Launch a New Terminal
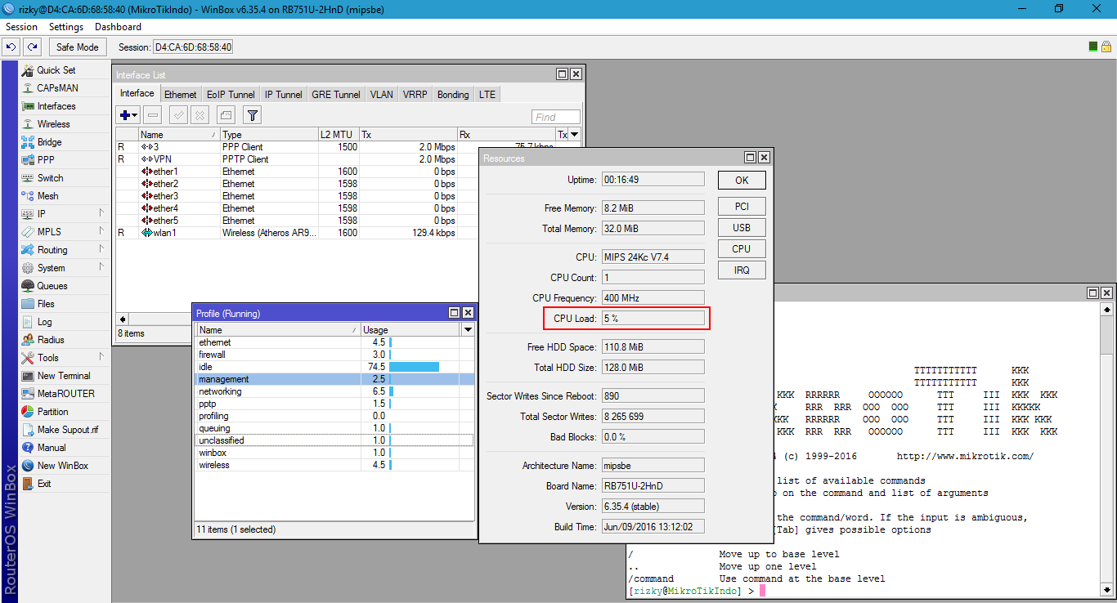1117x603 pixels. tap(64, 376)
